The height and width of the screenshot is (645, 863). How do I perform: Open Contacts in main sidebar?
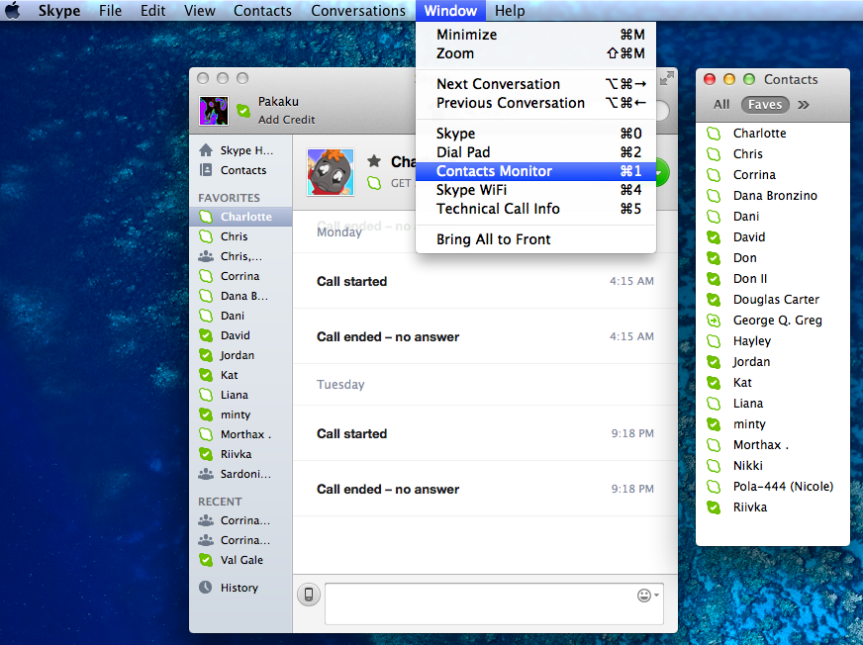(240, 170)
